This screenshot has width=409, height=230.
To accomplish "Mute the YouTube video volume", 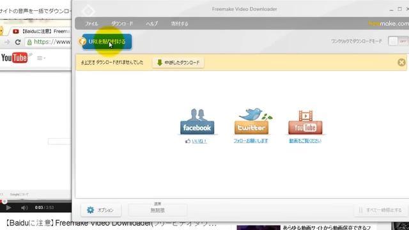I will (x=24, y=208).
